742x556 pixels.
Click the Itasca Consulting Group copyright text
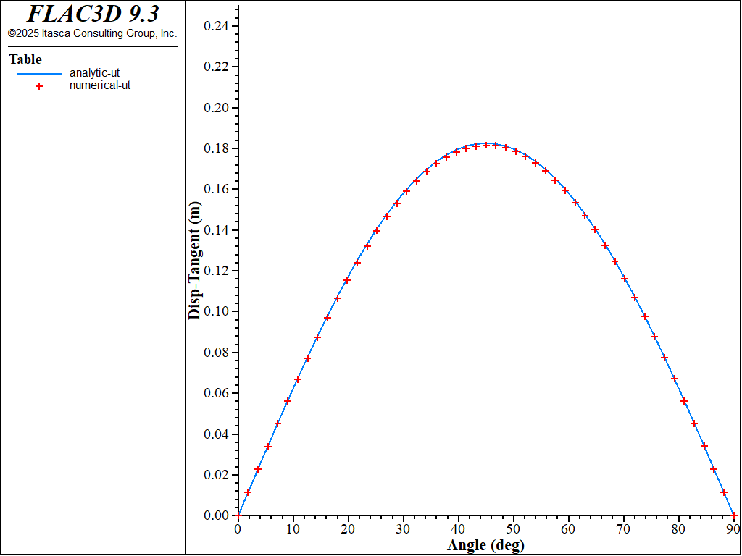click(x=92, y=33)
